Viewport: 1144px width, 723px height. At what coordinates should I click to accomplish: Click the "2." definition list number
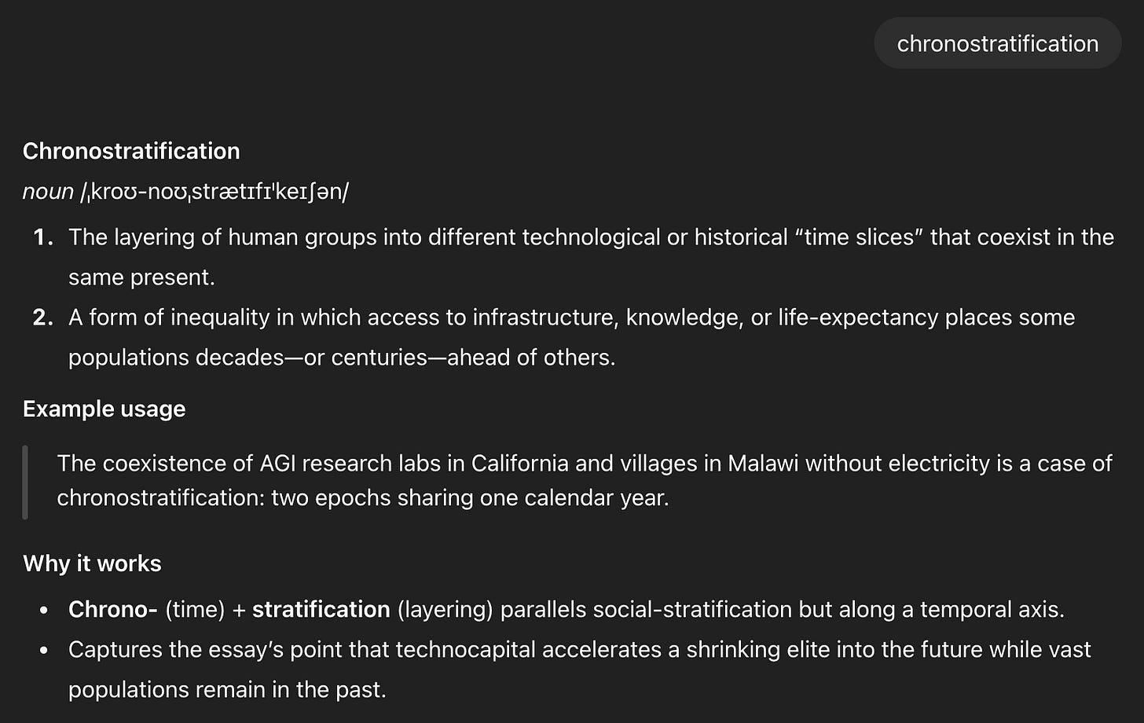click(x=43, y=317)
